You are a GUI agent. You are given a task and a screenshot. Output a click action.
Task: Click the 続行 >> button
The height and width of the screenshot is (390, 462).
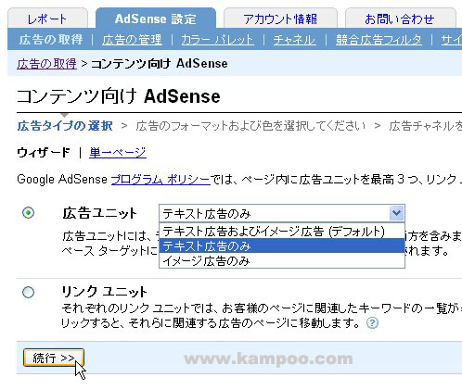54,358
